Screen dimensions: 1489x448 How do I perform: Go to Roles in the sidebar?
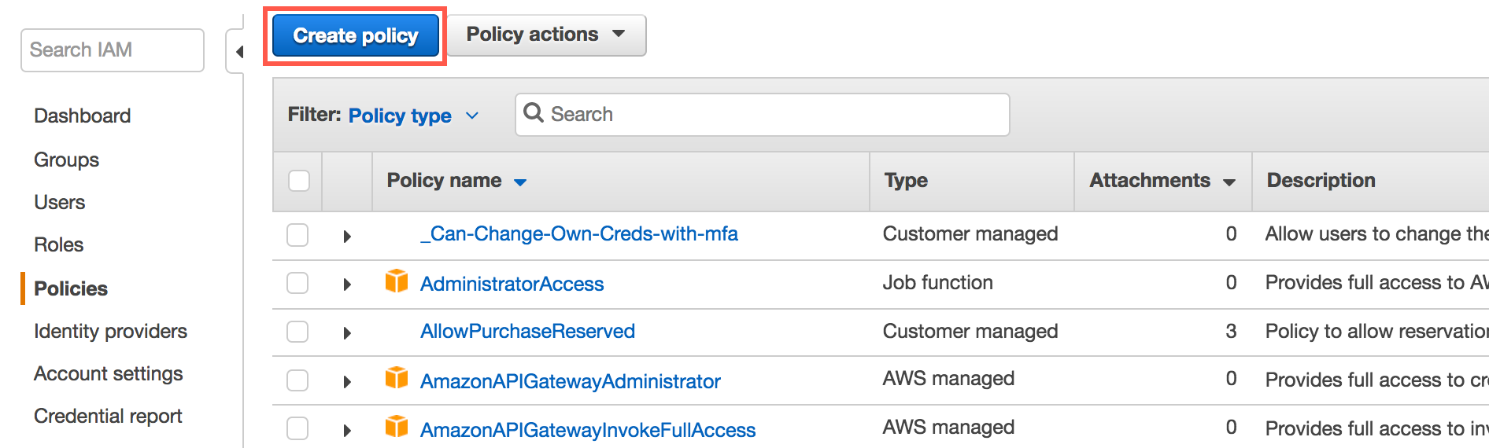pos(59,244)
